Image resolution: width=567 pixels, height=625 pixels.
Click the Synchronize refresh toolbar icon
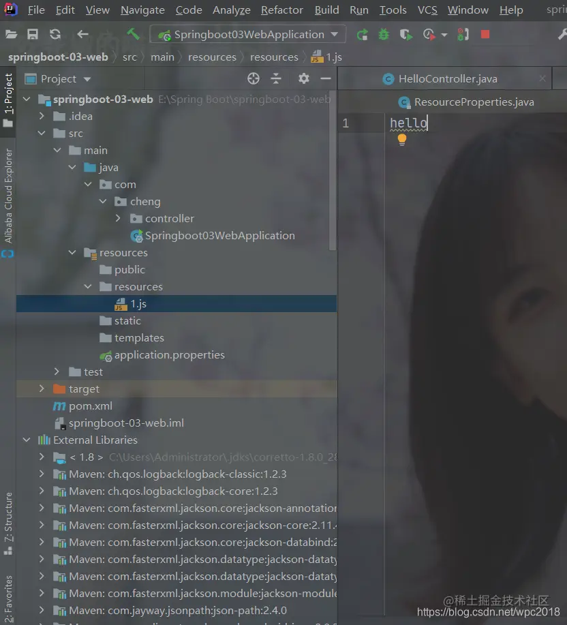[x=55, y=35]
